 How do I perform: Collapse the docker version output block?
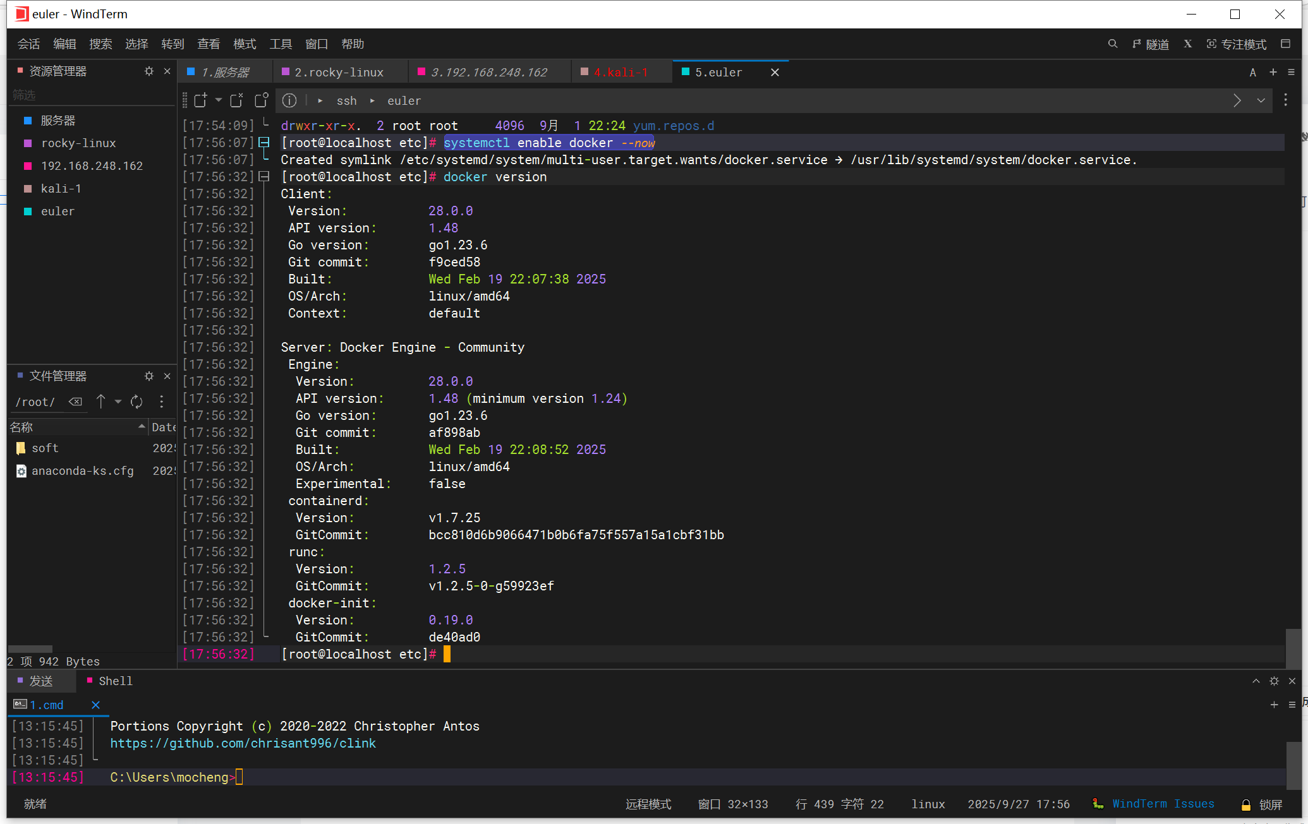(264, 176)
